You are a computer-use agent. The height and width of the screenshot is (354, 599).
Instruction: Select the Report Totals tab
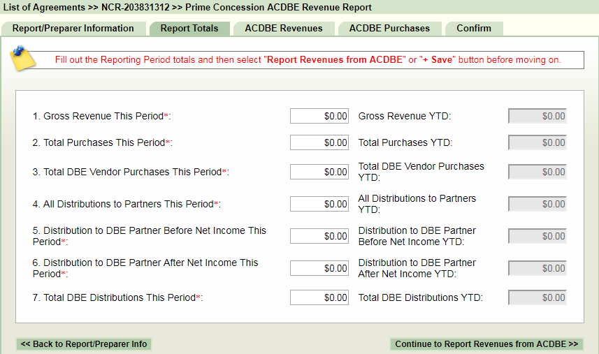189,29
